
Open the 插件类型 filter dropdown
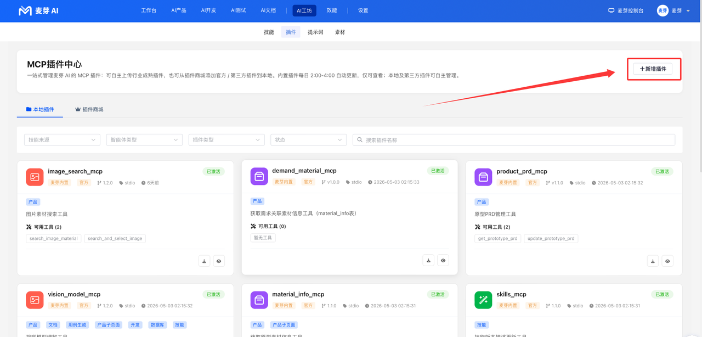click(227, 140)
